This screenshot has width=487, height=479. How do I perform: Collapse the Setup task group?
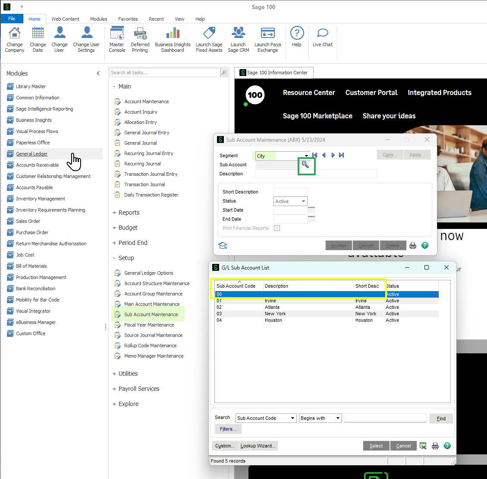(114, 258)
